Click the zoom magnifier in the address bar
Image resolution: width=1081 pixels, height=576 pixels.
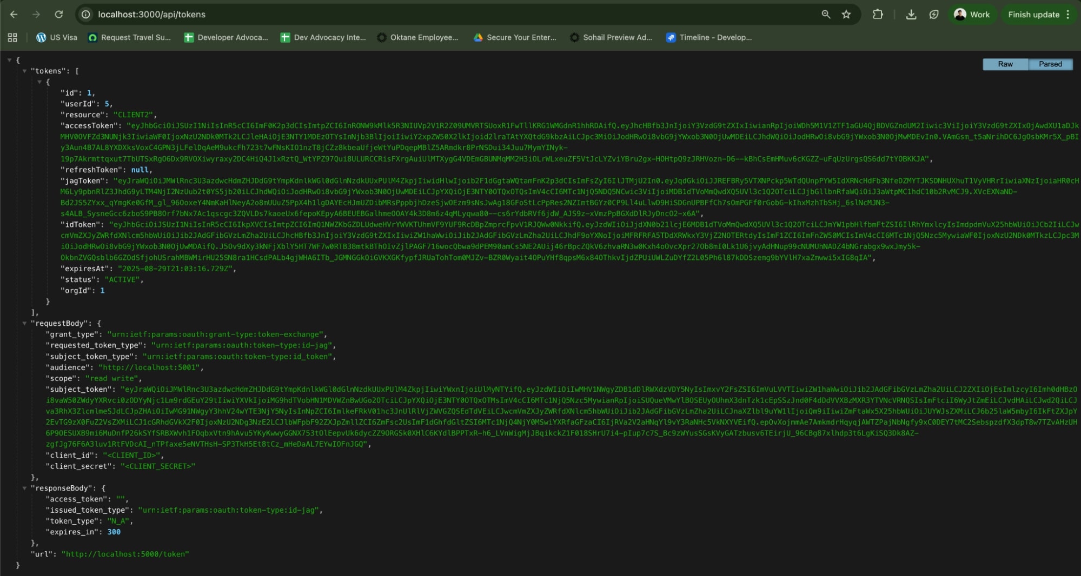click(x=826, y=15)
